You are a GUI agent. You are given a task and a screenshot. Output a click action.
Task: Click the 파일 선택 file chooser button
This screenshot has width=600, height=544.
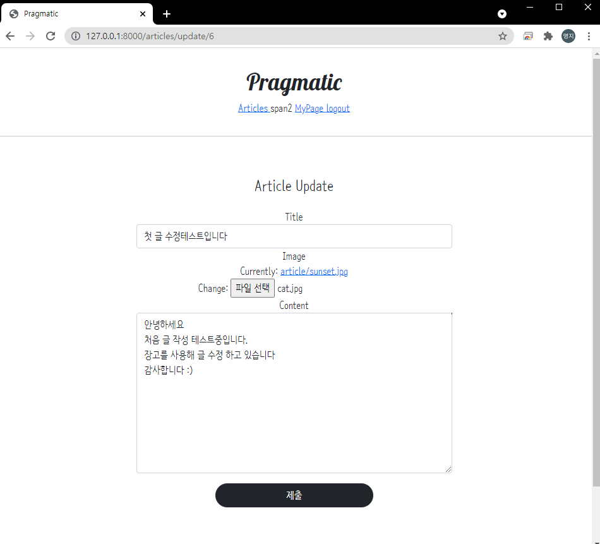(x=253, y=288)
